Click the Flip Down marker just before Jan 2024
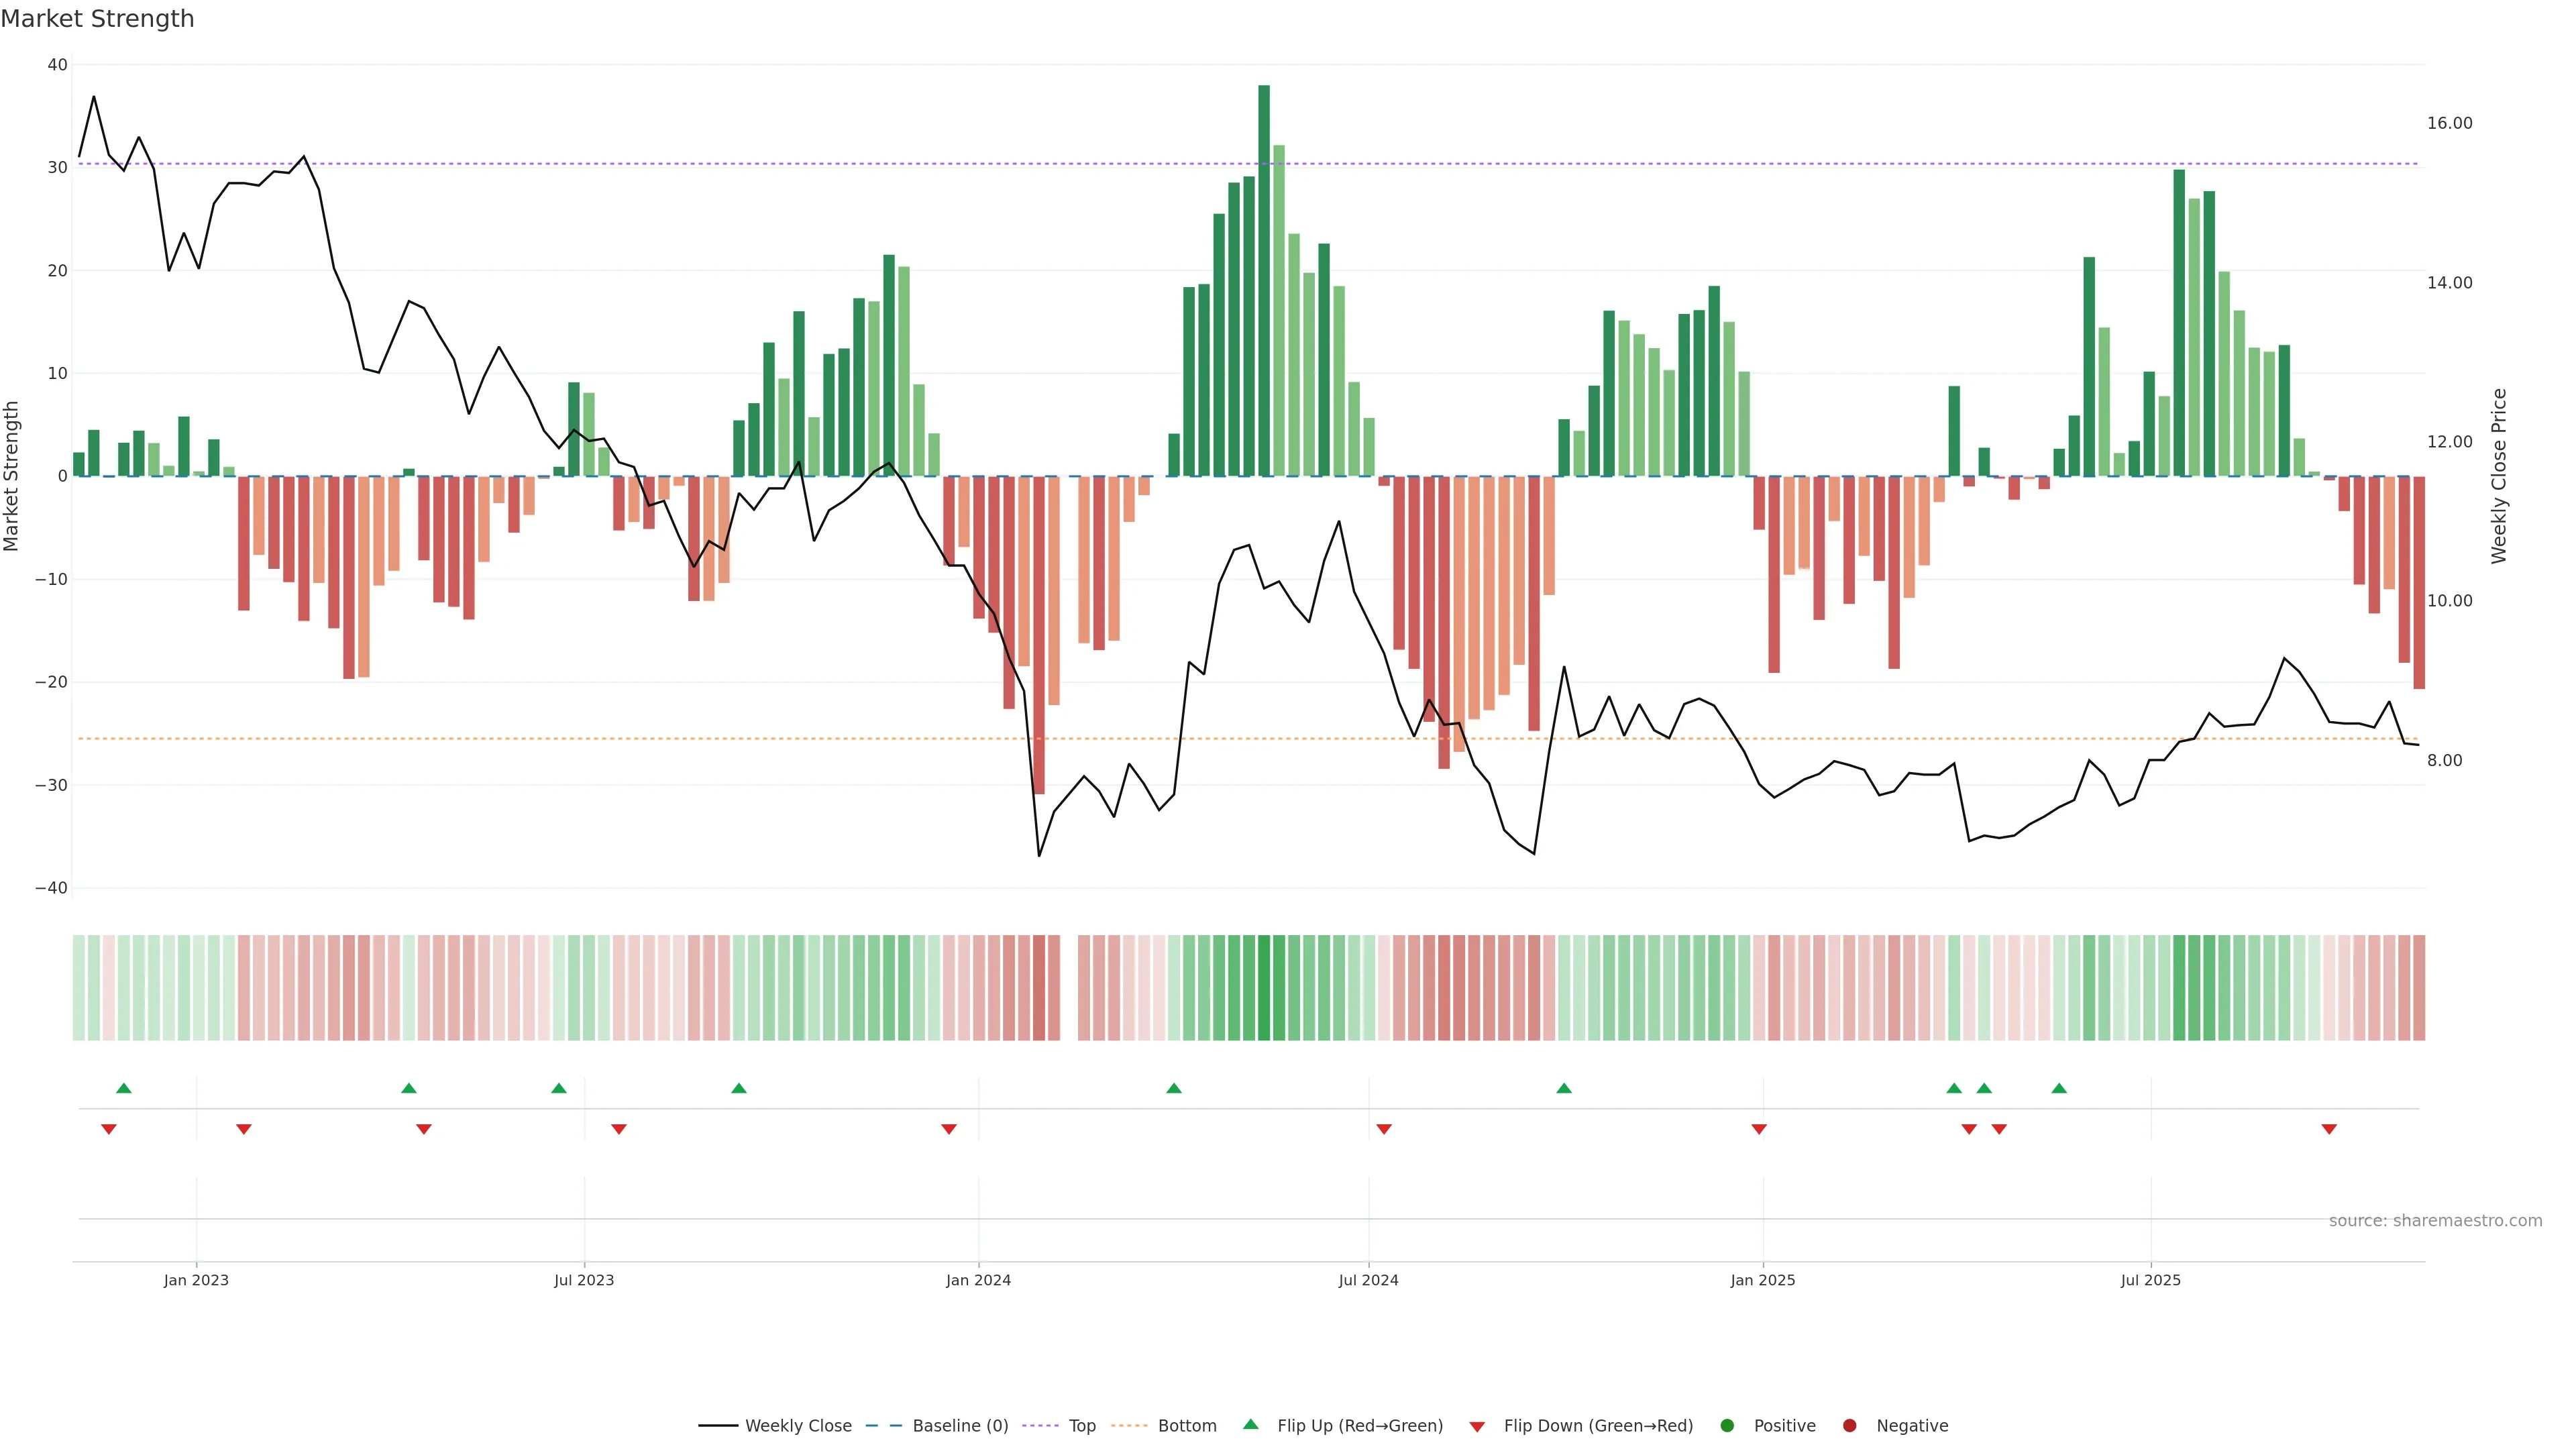 pos(949,1129)
